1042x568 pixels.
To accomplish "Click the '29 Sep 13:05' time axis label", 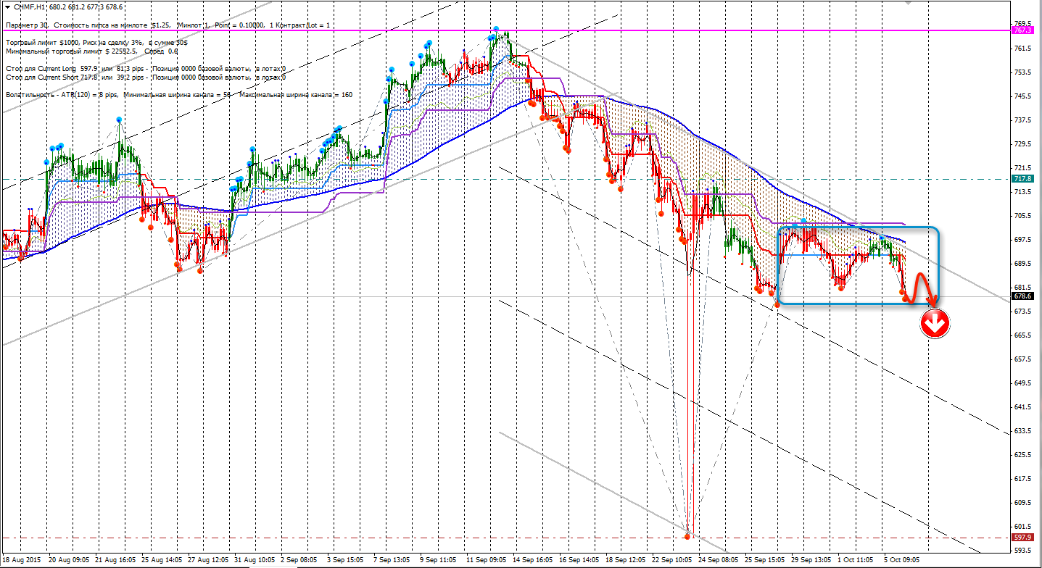I will point(812,560).
